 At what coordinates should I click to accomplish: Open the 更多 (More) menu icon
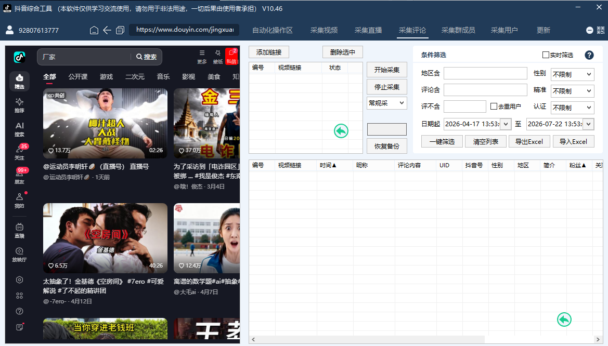pyautogui.click(x=202, y=57)
